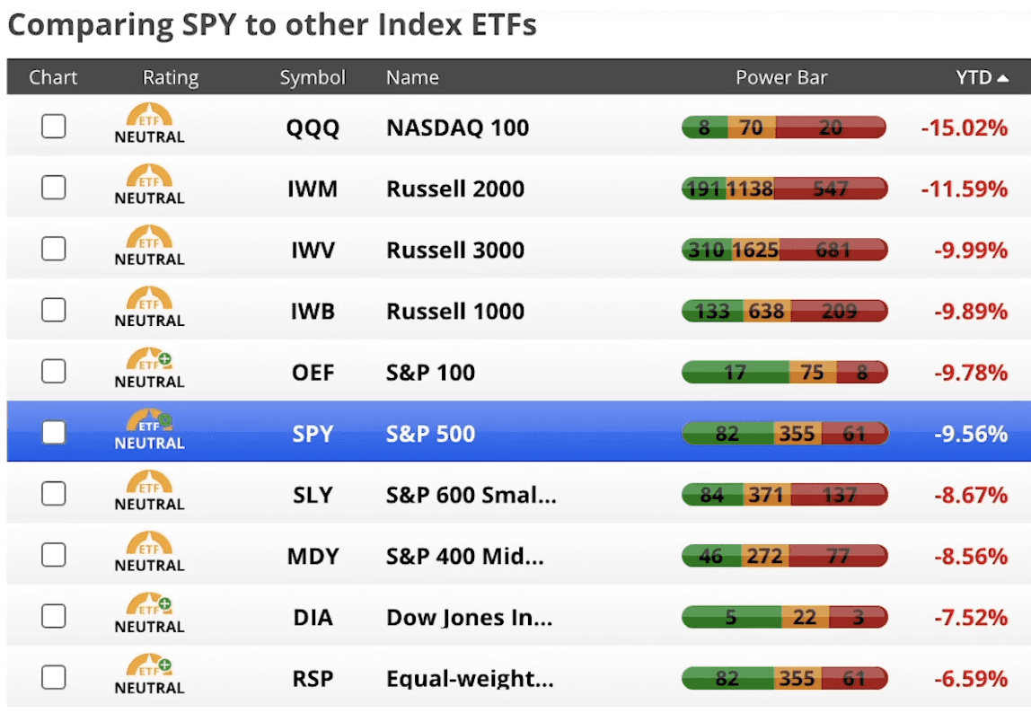Open the IWV symbol link

point(313,250)
